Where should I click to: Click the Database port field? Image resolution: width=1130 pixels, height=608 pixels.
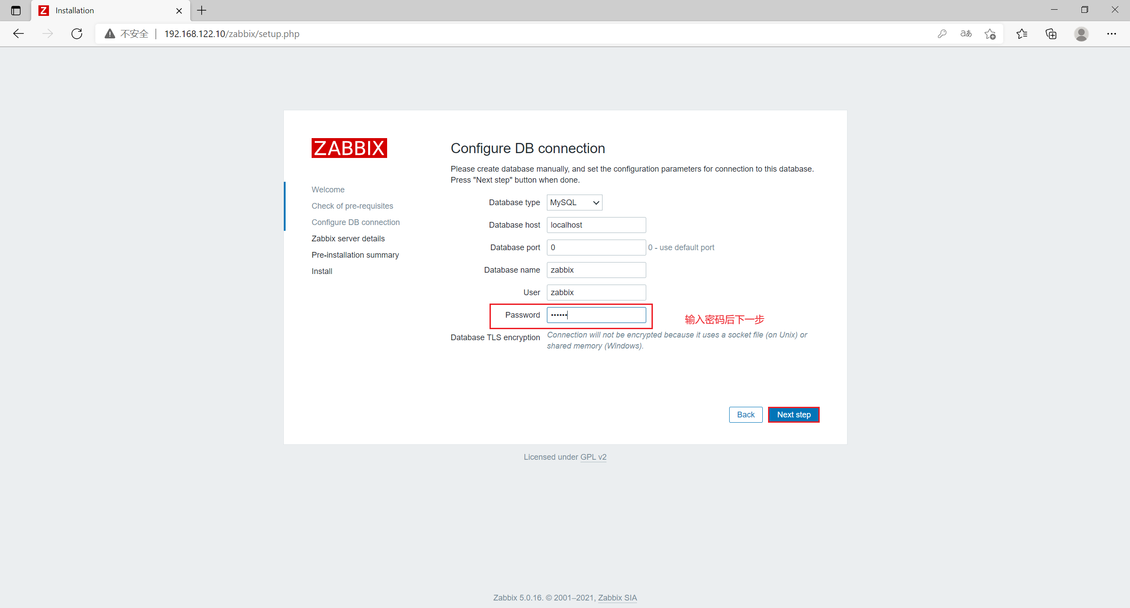(596, 248)
